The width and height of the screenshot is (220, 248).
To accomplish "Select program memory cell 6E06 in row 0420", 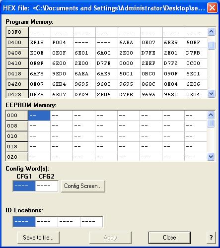I will click(196, 84).
